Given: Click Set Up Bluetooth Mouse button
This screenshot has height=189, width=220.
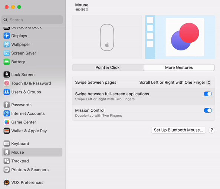Looking at the screenshot, I should pos(178,130).
